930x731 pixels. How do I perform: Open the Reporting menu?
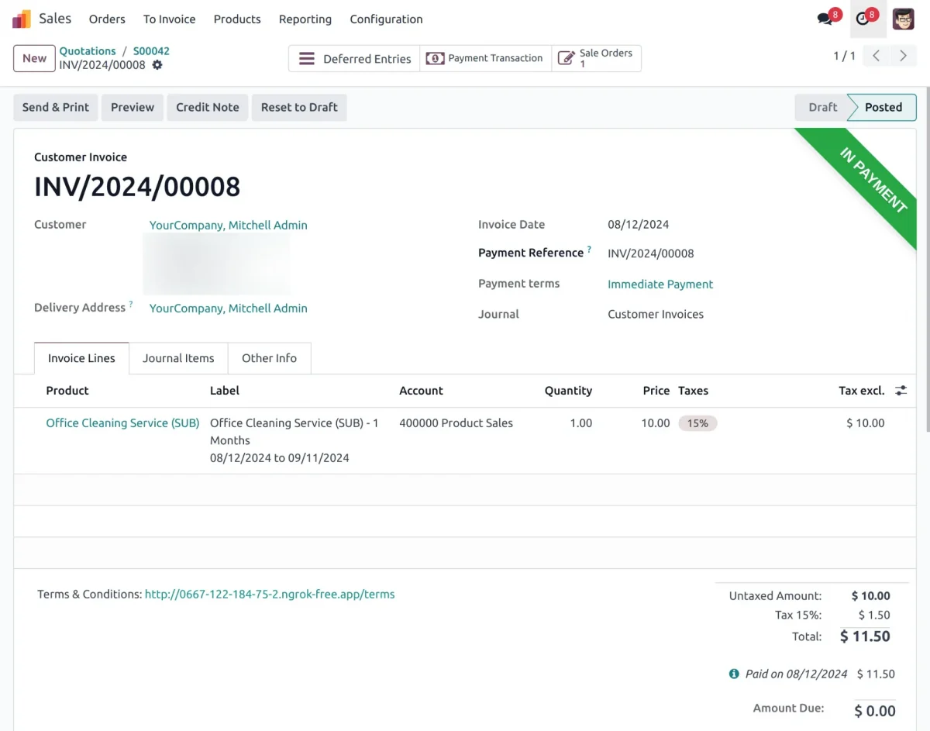pos(305,19)
